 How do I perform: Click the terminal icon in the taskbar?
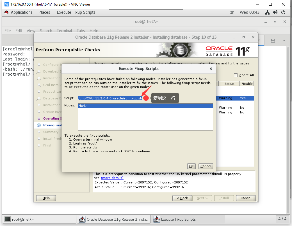[8, 219]
